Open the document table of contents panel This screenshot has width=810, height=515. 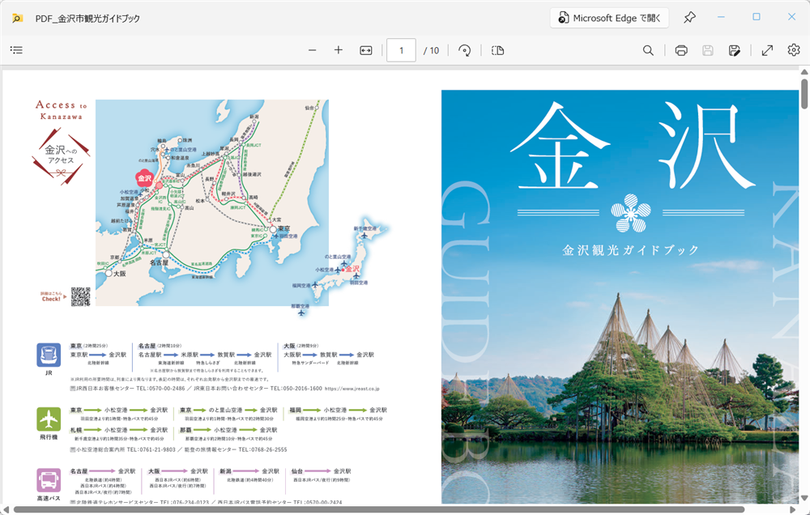16,50
